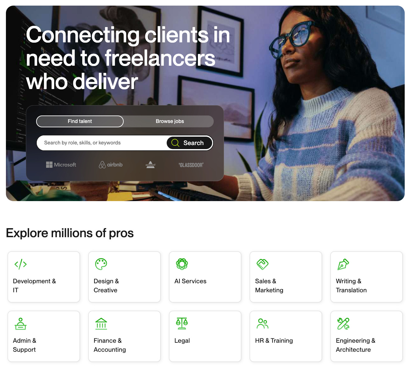Click the Development & IT code brackets icon

tap(21, 264)
